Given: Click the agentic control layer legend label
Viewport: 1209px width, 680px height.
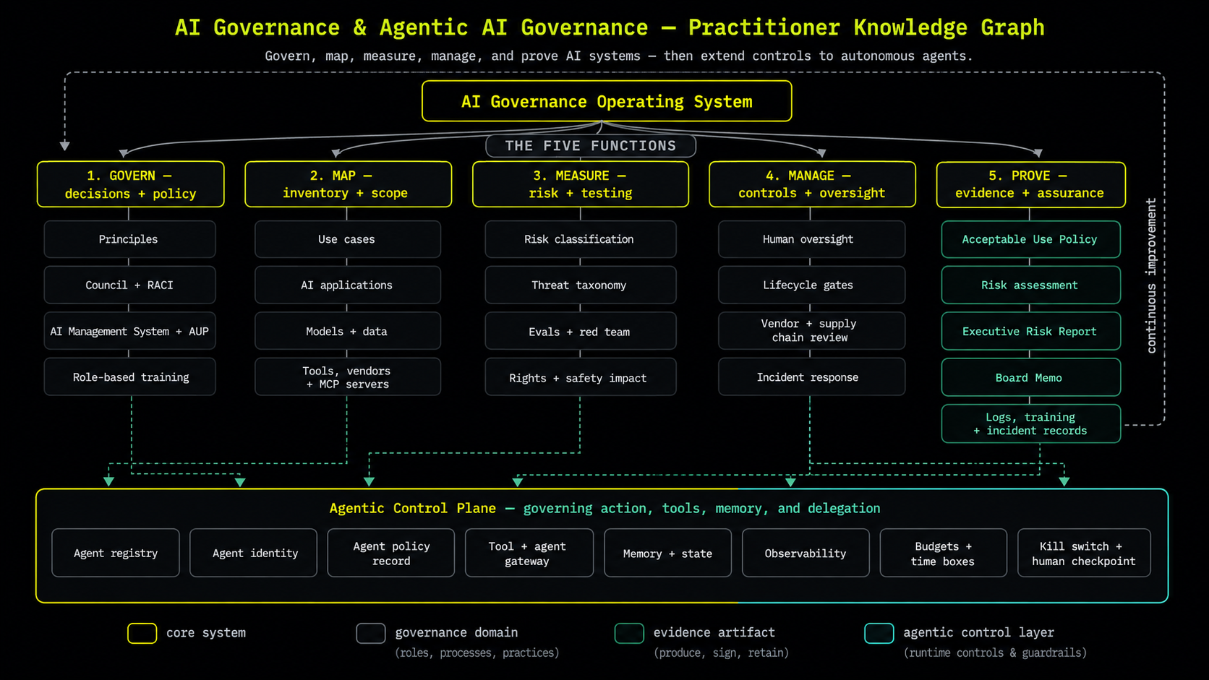Looking at the screenshot, I should point(978,632).
